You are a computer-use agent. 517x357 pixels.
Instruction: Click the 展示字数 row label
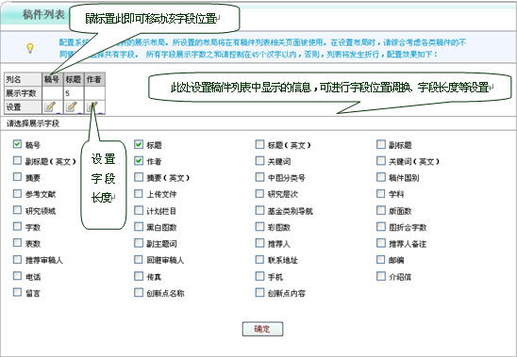(x=21, y=93)
